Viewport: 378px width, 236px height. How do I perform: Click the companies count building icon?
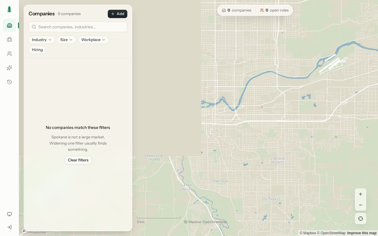(224, 10)
